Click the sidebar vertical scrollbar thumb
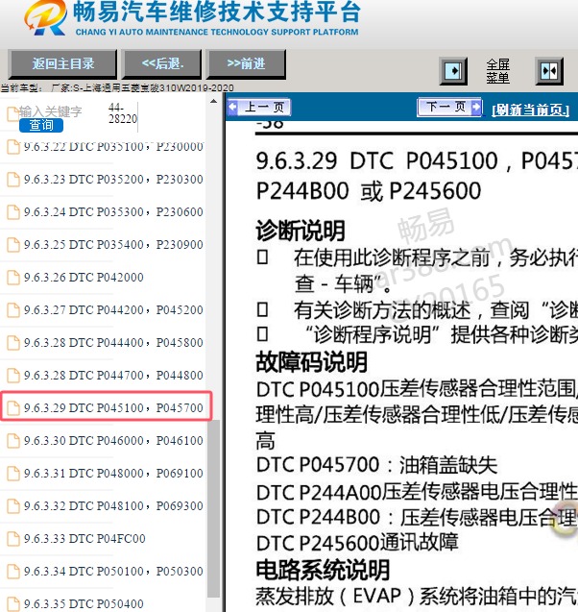The width and height of the screenshot is (578, 612). [x=213, y=508]
